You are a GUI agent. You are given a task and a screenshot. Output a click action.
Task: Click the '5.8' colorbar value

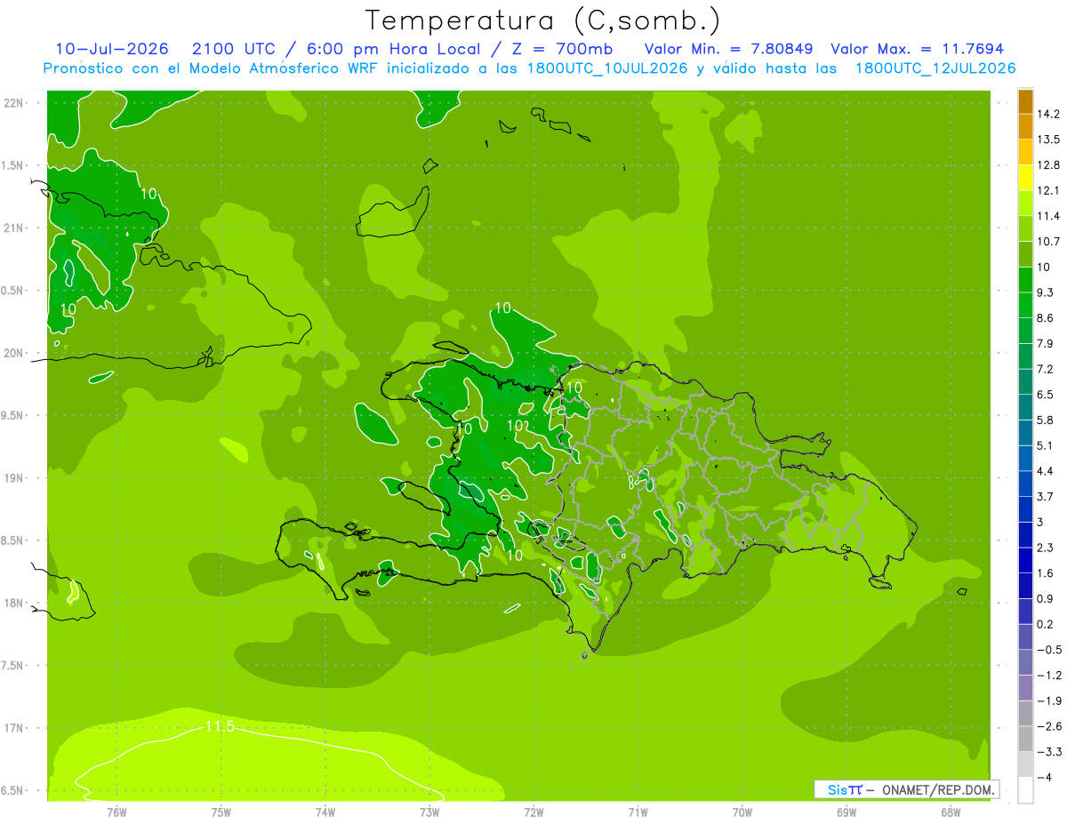[1047, 420]
